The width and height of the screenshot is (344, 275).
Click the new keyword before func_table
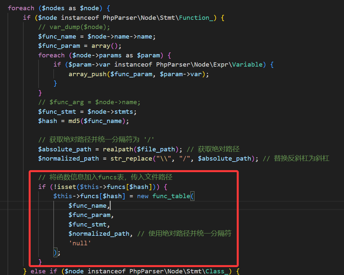point(143,196)
